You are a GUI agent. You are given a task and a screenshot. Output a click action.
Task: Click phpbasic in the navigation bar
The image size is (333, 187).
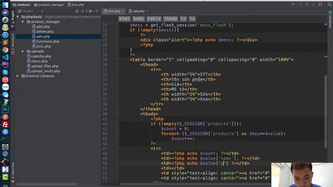tap(21, 5)
